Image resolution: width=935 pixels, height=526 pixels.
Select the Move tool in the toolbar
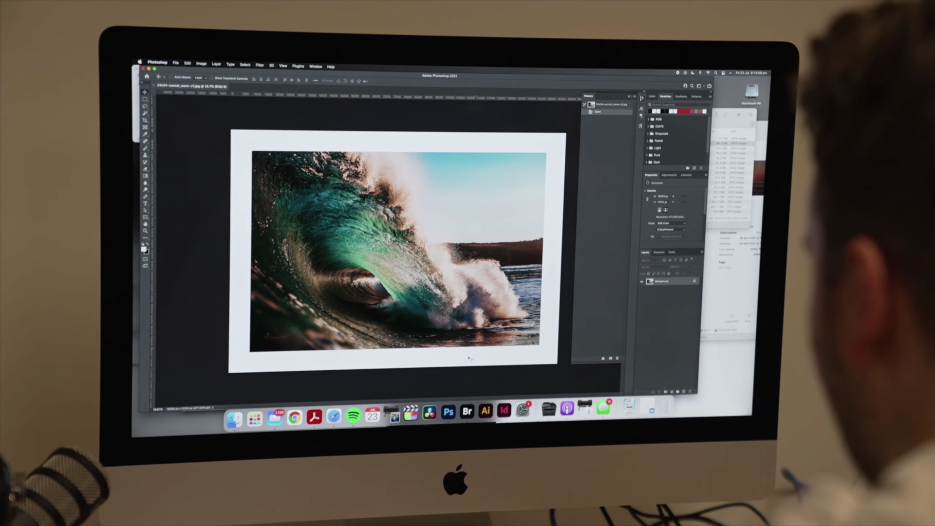point(145,92)
